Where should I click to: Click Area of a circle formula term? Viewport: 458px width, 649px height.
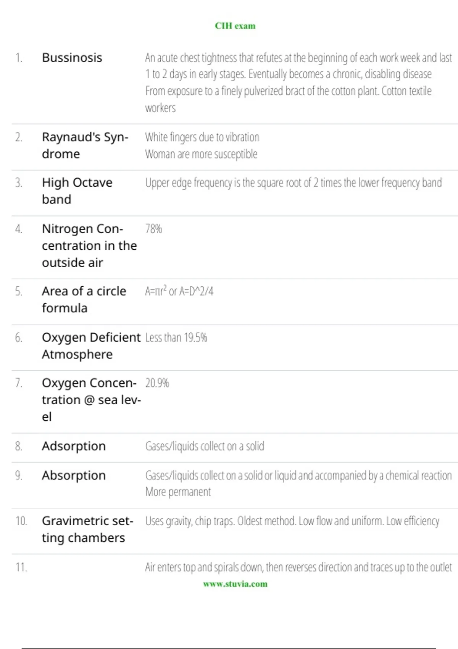coord(84,299)
